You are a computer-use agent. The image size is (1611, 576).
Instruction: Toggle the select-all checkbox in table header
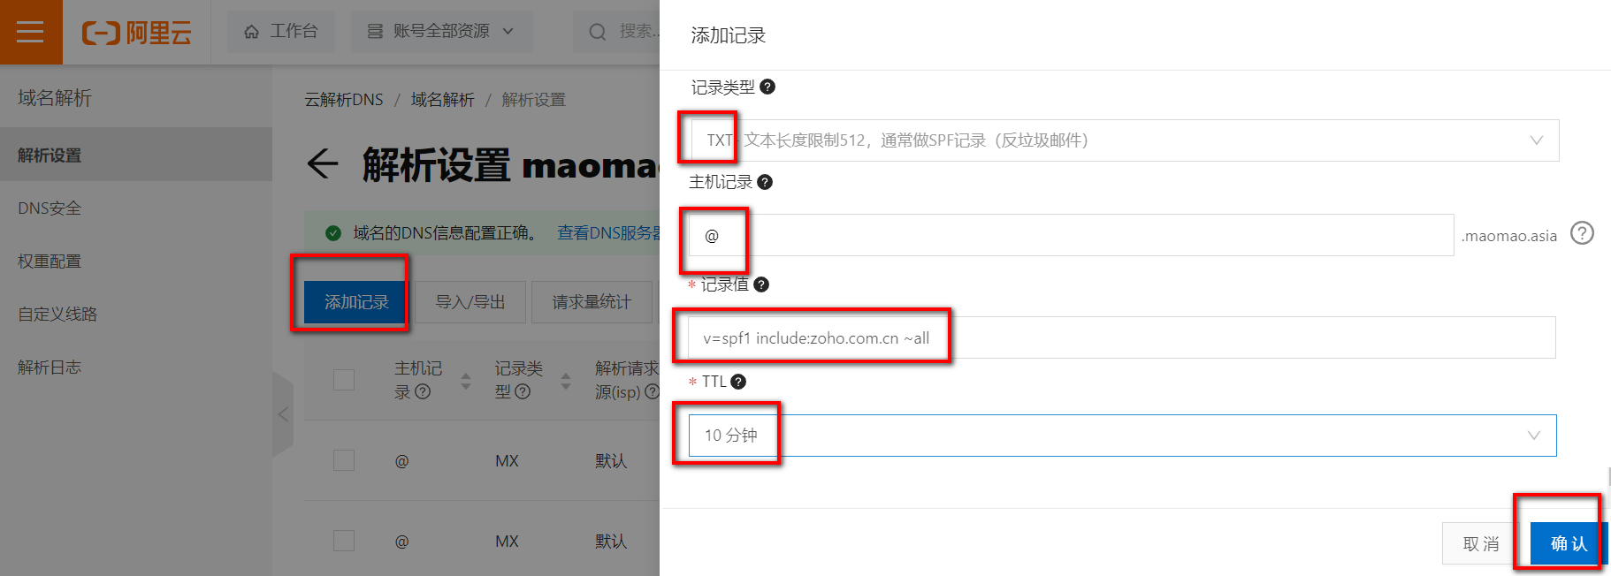point(344,380)
